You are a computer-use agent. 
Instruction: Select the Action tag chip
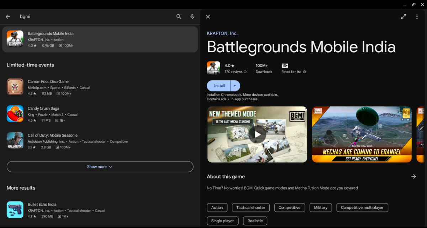point(217,207)
